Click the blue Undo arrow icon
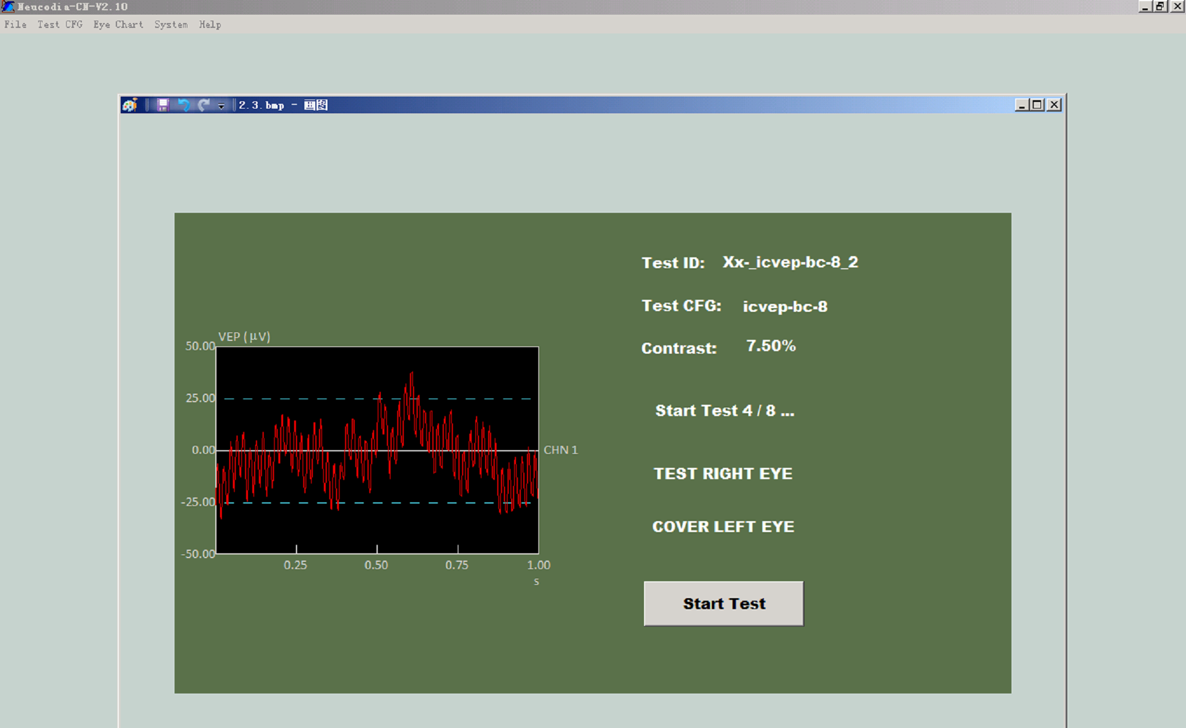Image resolution: width=1186 pixels, height=728 pixels. 183,105
